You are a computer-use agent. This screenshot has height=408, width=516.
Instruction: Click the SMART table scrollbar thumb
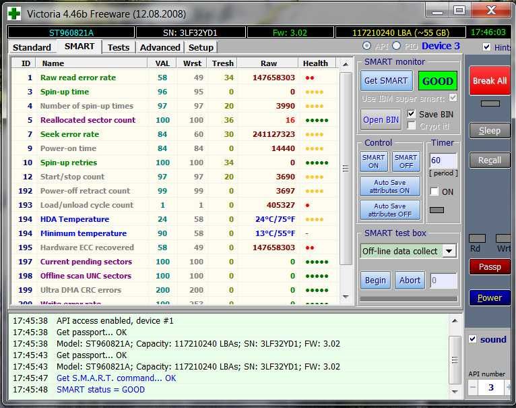[346, 169]
